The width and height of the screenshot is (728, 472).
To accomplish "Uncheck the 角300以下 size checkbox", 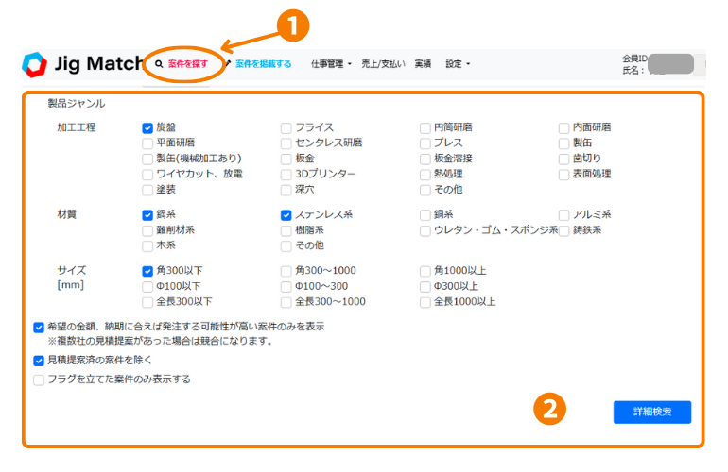I will coord(147,271).
